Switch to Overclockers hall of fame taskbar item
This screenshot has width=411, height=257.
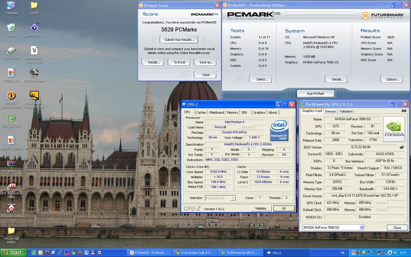point(195,253)
